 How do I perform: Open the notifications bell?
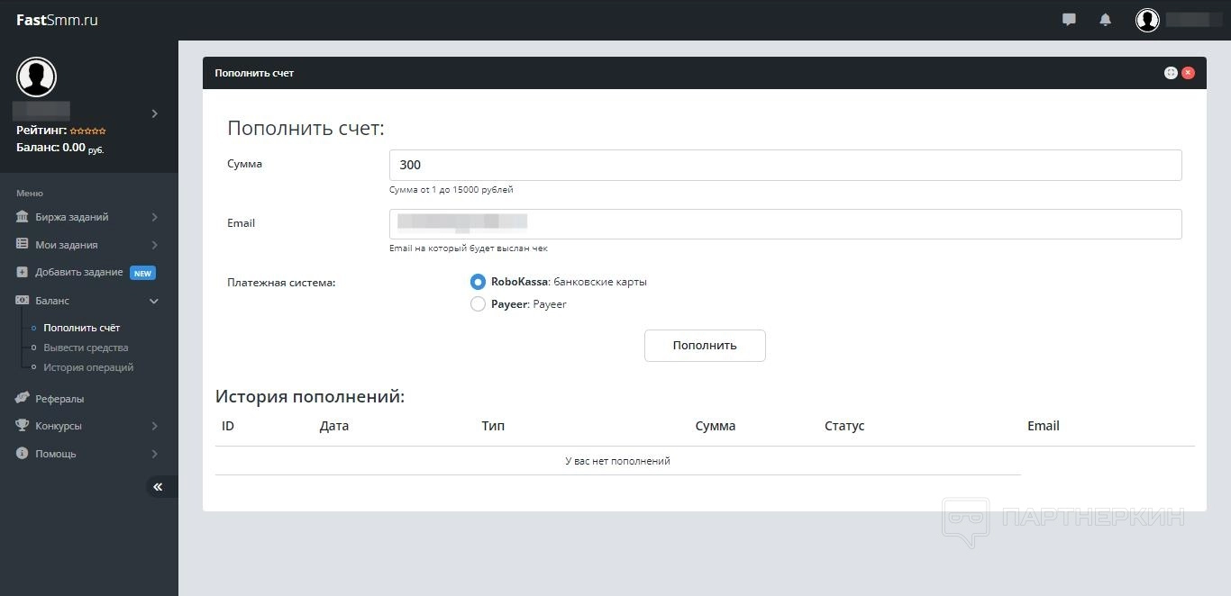1105,20
